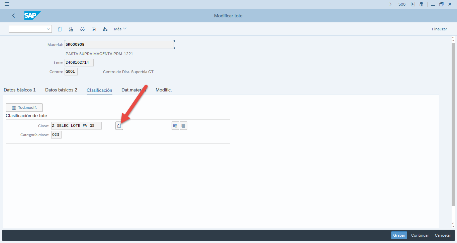Click the new document icon in toolbar
Image resolution: width=457 pixels, height=243 pixels.
(x=60, y=29)
